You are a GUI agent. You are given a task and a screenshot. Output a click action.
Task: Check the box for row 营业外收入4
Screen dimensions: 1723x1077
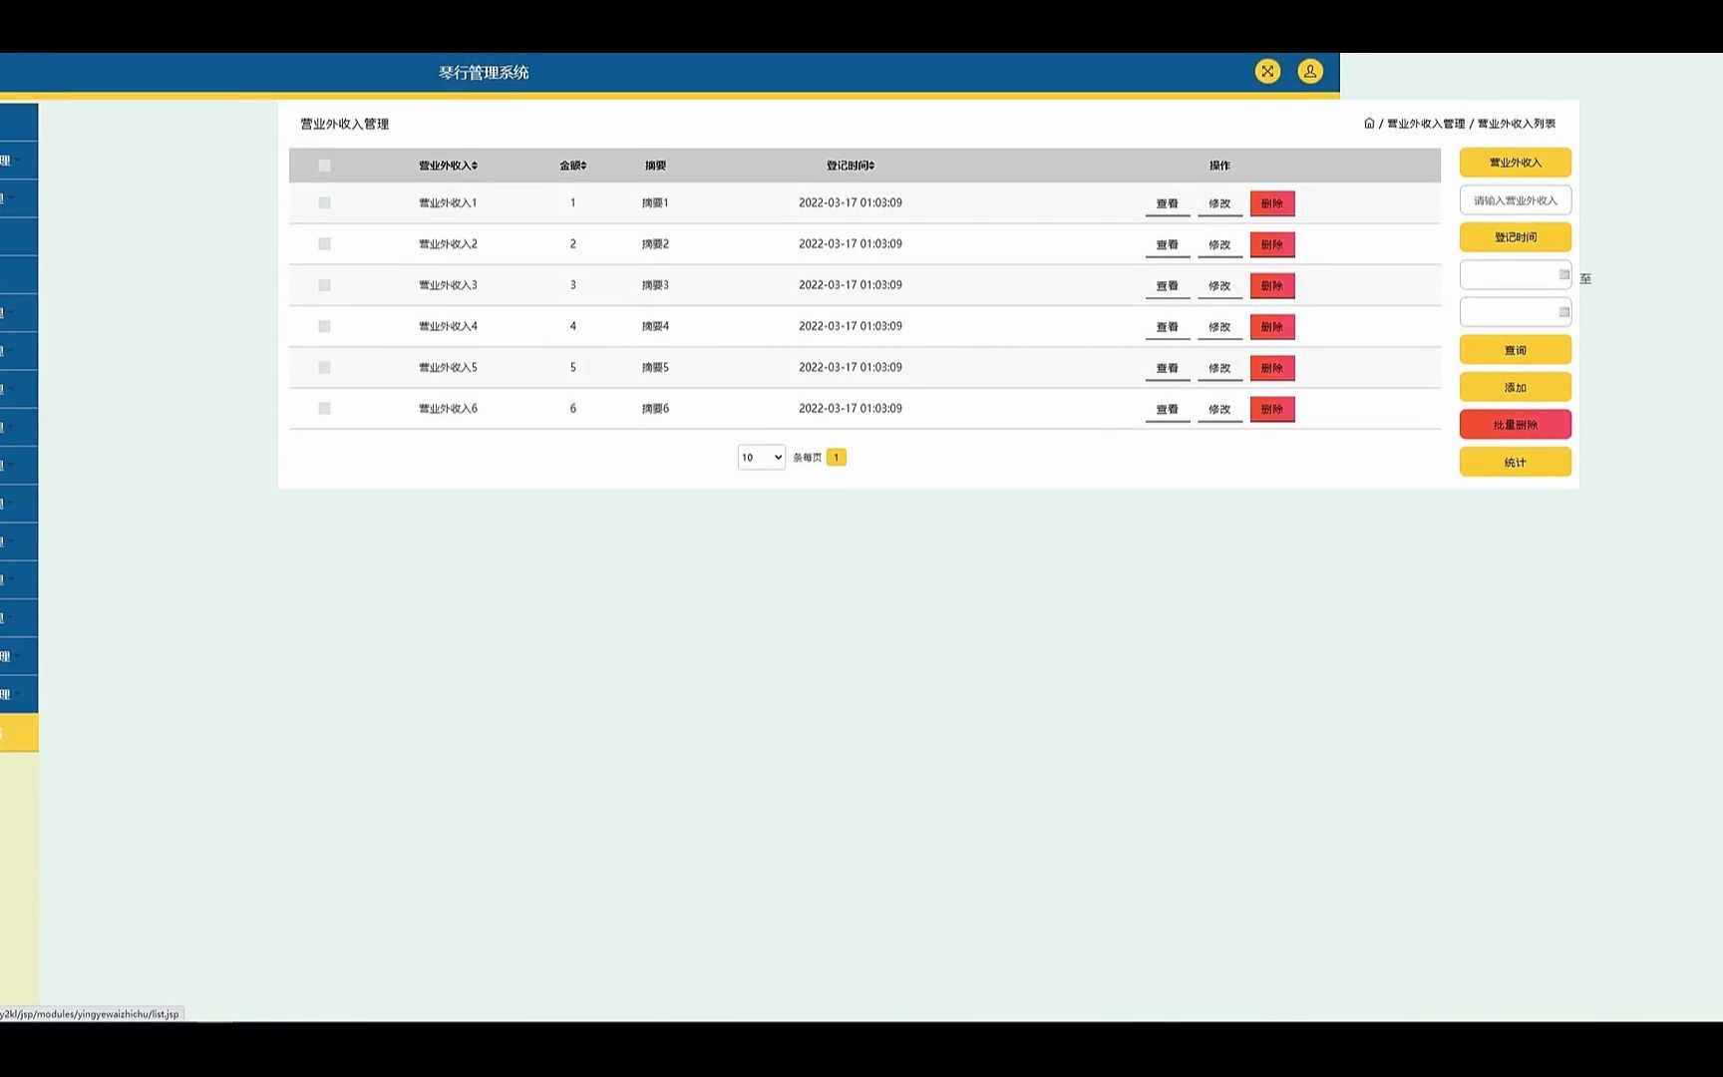click(x=324, y=326)
